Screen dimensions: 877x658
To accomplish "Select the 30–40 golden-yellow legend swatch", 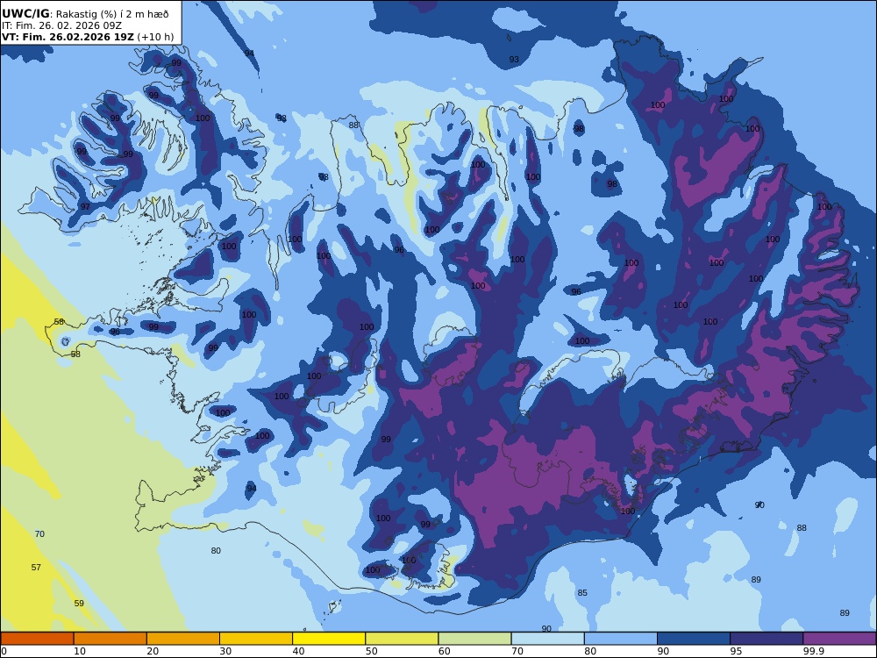I will click(256, 639).
